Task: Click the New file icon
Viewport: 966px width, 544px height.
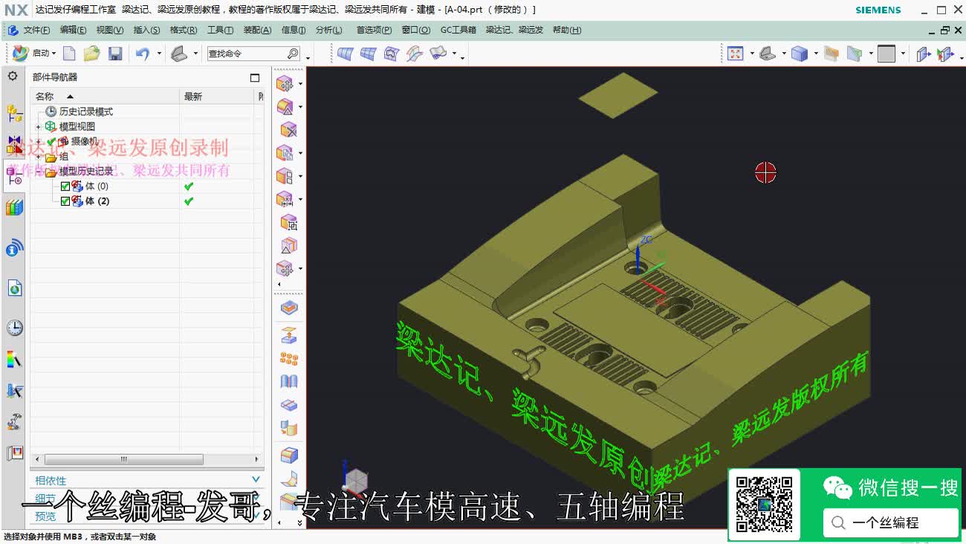Action: tap(69, 54)
